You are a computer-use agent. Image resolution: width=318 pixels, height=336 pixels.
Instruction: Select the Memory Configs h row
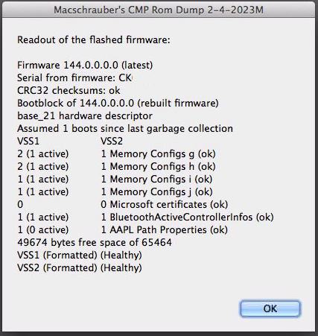tap(116, 167)
